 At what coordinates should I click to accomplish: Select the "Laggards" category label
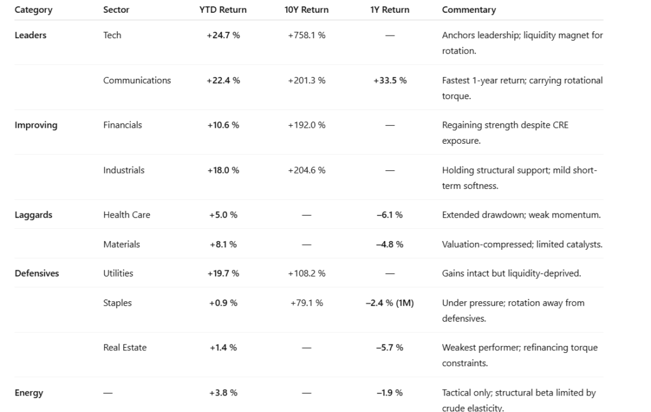[x=33, y=215]
